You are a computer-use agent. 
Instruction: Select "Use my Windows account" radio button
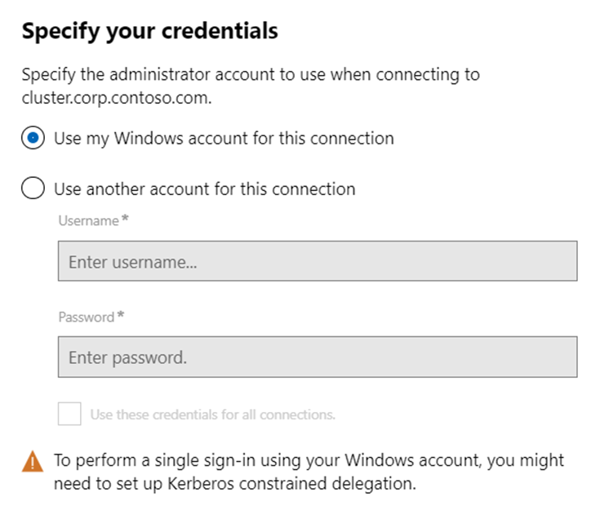pos(33,139)
